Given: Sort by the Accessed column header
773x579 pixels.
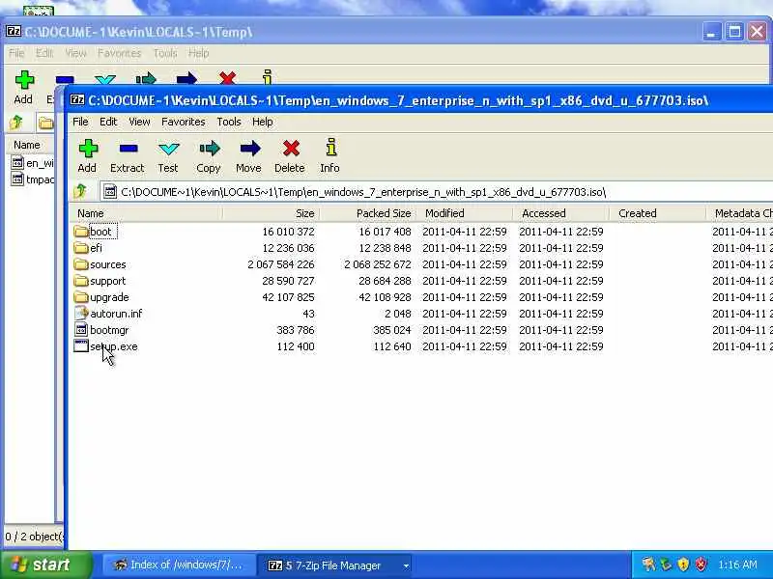Looking at the screenshot, I should point(561,213).
